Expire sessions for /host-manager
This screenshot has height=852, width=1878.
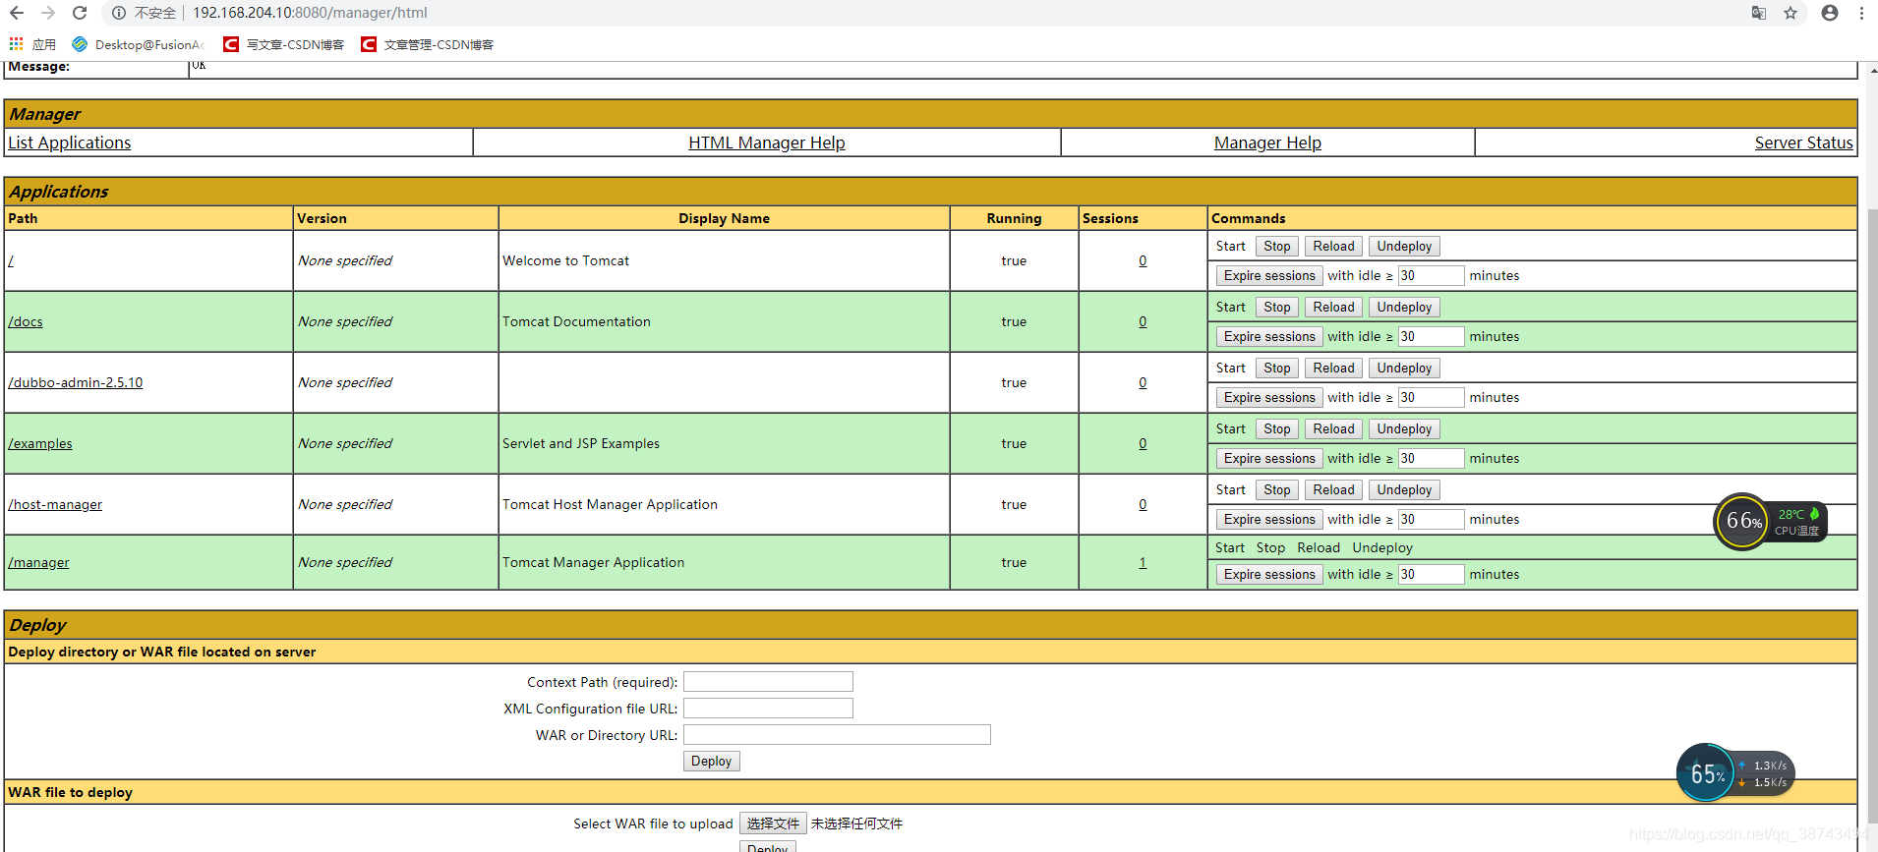pos(1269,520)
